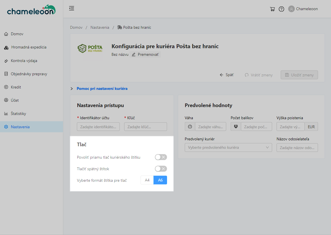Click the weight gauge icon
The image size is (331, 235).
tap(190, 127)
